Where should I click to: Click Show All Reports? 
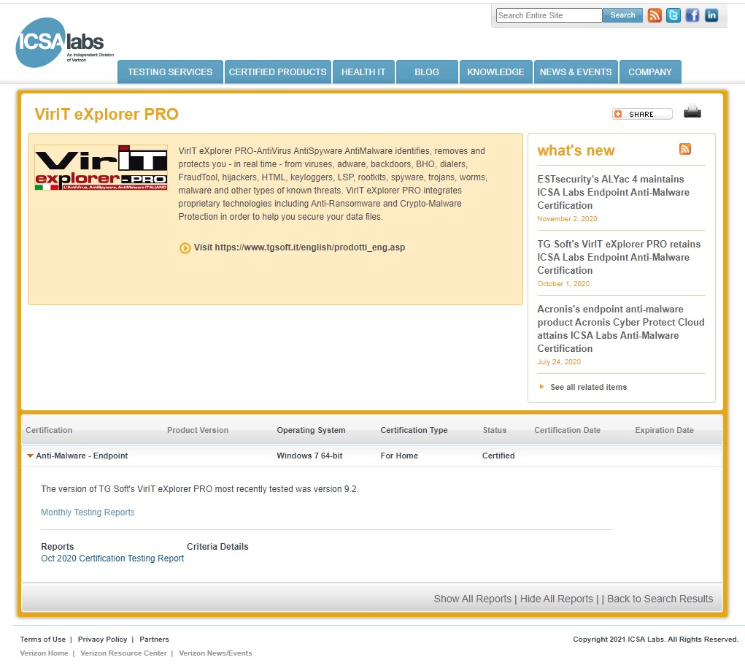click(472, 599)
